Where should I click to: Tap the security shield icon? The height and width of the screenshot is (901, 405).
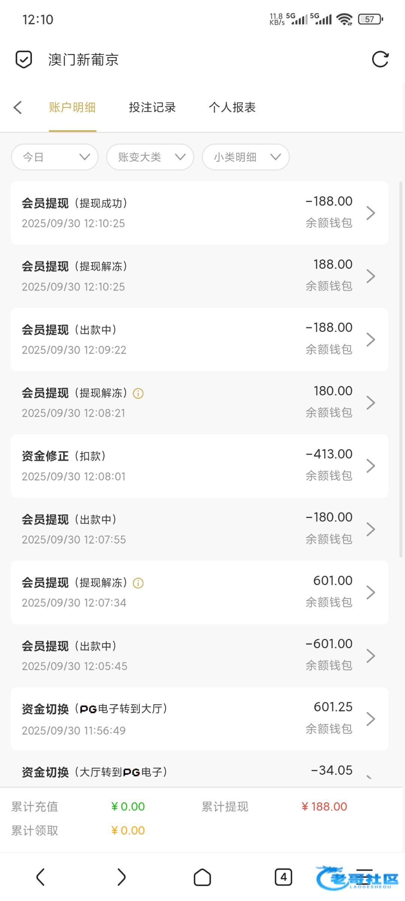(24, 60)
